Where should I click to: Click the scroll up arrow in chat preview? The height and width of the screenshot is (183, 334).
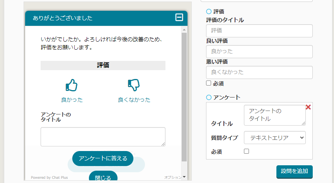click(x=184, y=30)
